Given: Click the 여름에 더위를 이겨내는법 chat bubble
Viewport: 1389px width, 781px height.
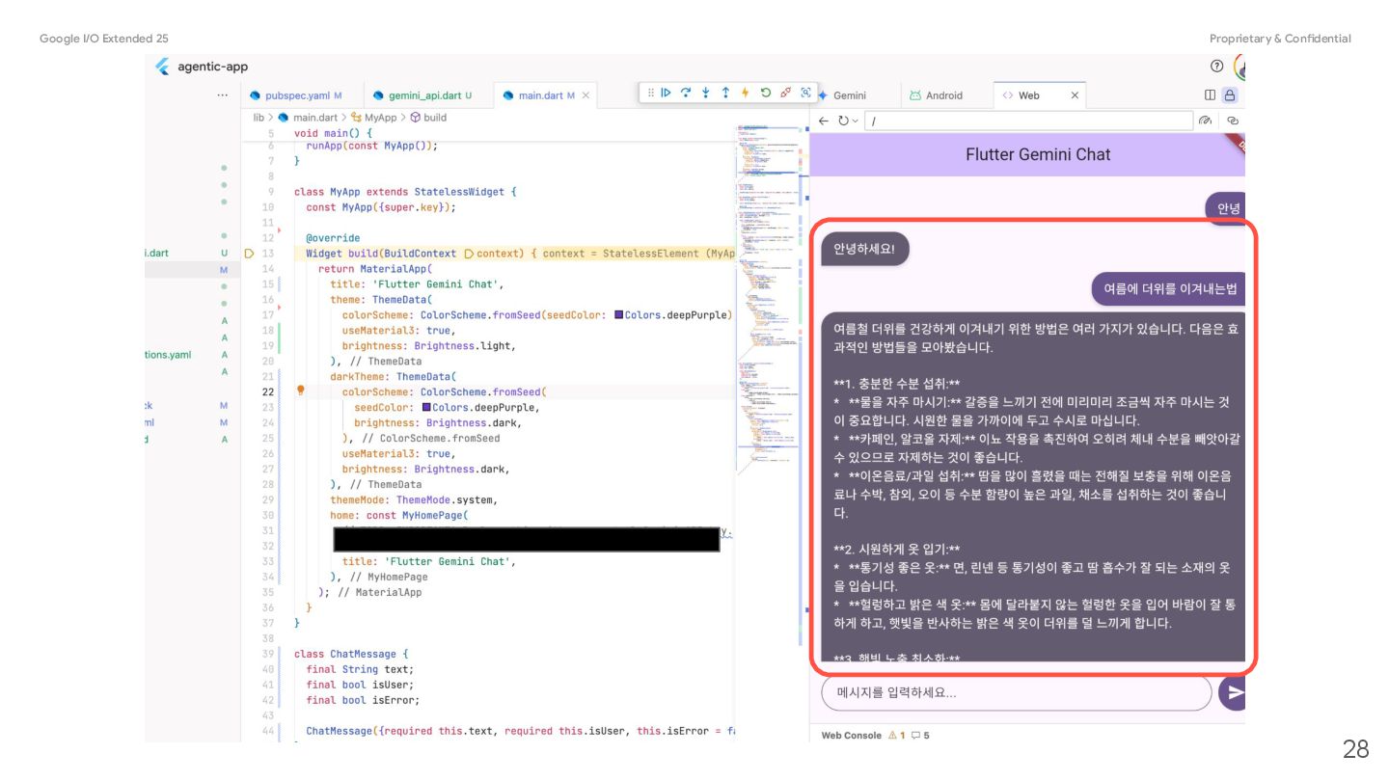Looking at the screenshot, I should point(1168,288).
